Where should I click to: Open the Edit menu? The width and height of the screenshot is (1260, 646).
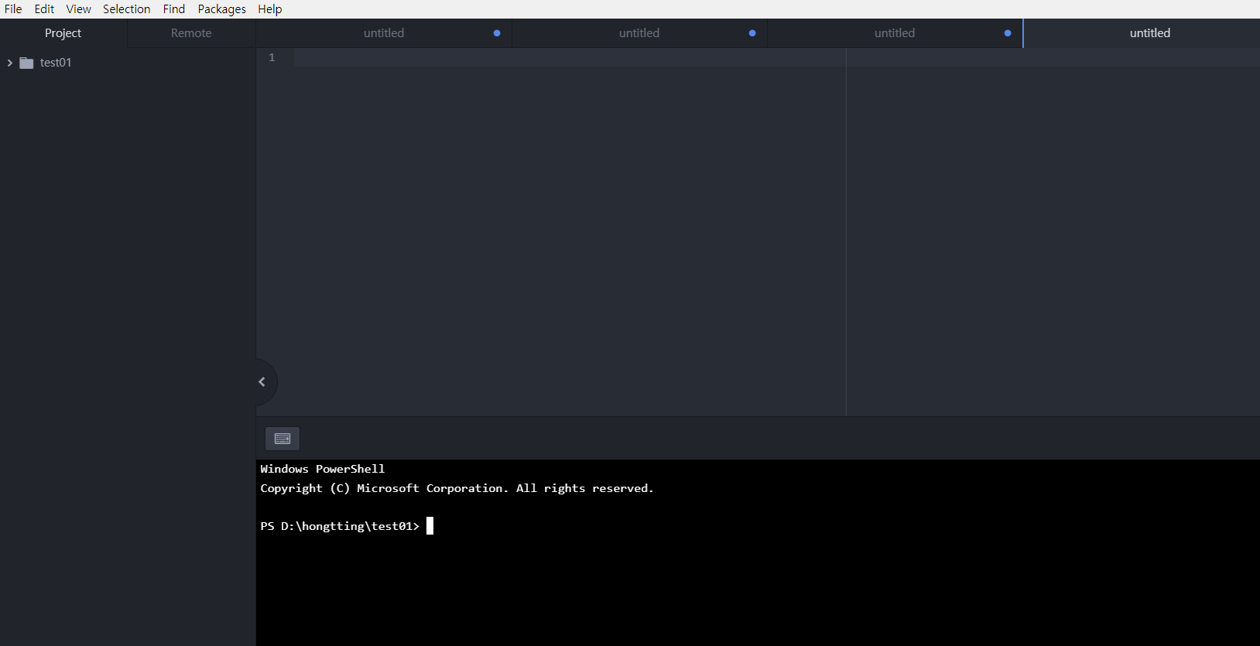[x=44, y=9]
